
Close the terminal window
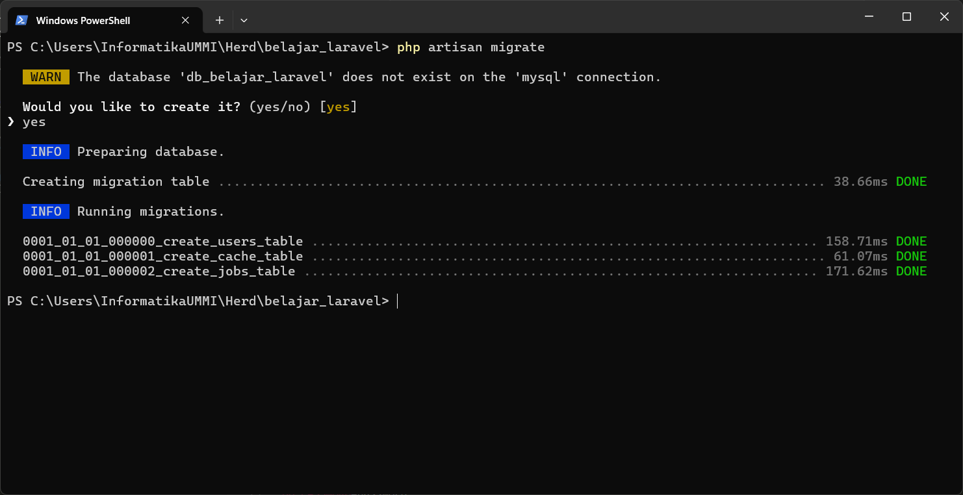pyautogui.click(x=944, y=17)
